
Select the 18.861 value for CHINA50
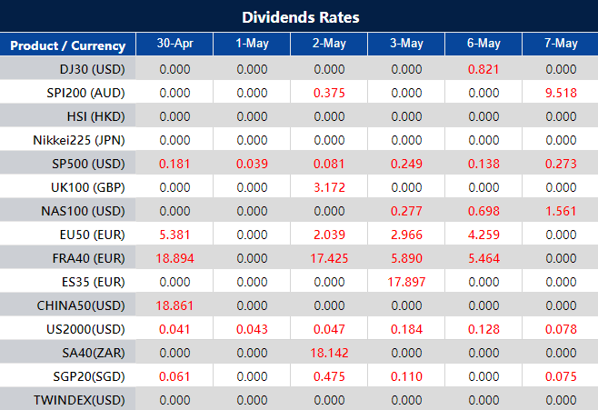174,305
